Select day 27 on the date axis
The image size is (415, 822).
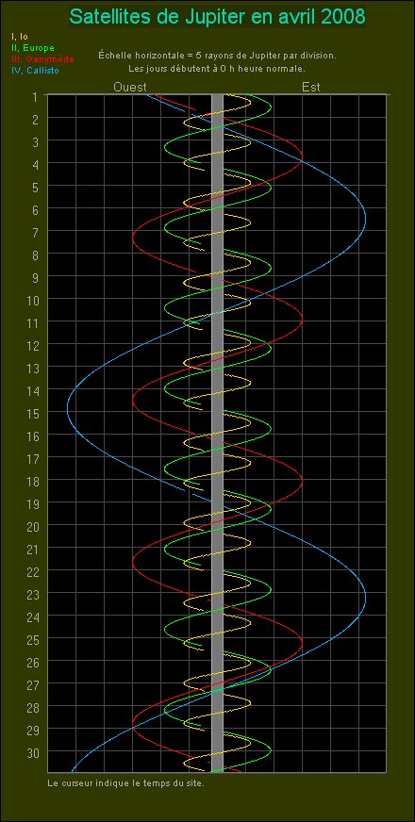[32, 683]
